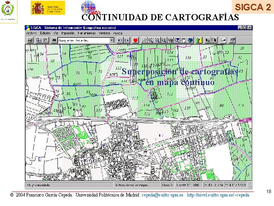The width and height of the screenshot is (274, 206).
Task: Minimize the SIGCA window
Action: point(240,28)
